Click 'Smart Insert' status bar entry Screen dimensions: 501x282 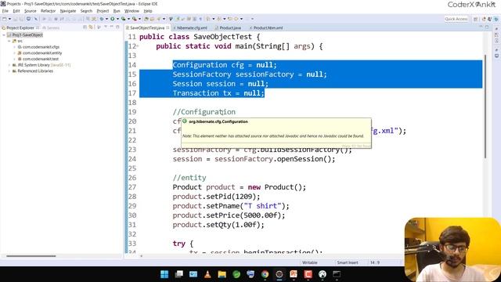(x=348, y=262)
